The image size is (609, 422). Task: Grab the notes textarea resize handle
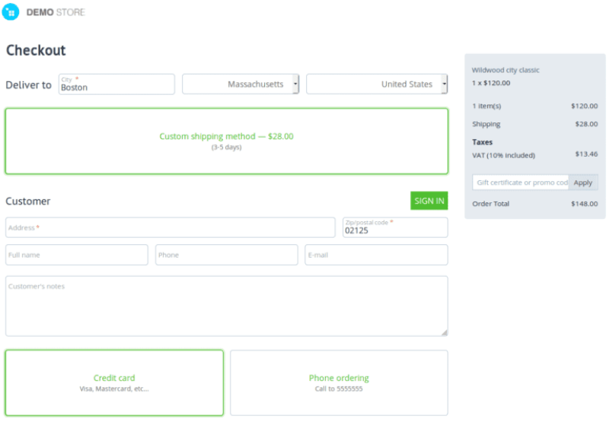pos(445,332)
